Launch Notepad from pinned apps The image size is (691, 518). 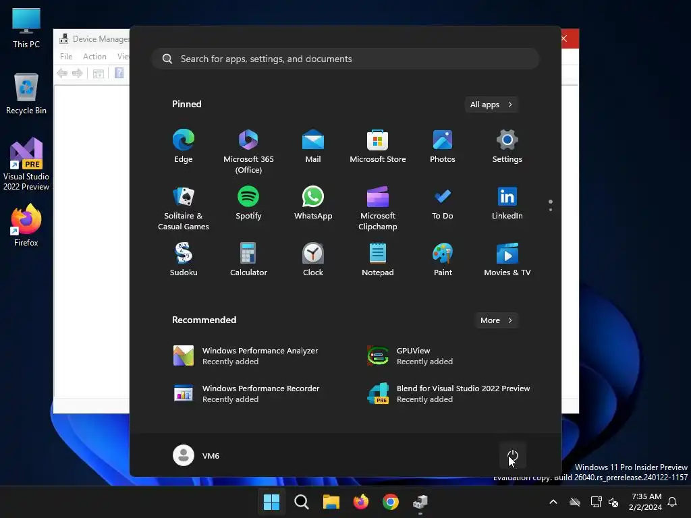point(378,260)
